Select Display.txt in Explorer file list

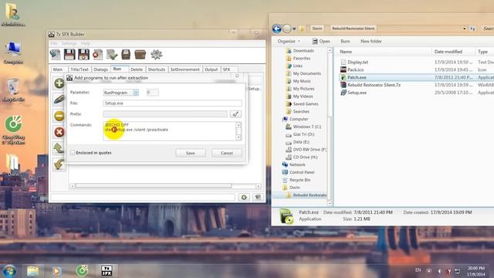coord(357,62)
